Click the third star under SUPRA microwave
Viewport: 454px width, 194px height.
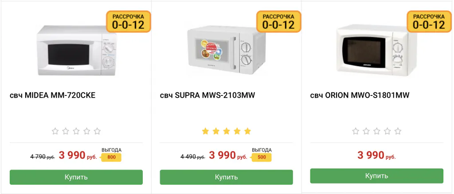coord(227,131)
